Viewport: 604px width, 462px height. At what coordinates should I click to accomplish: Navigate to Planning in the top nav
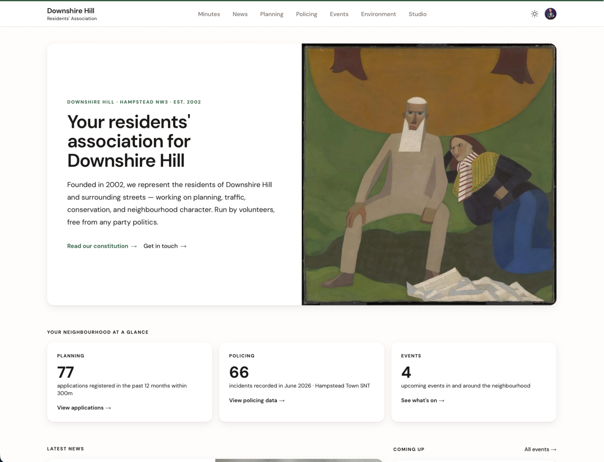[x=272, y=14]
